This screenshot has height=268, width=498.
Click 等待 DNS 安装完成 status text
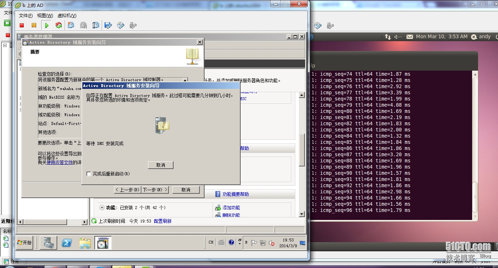pyautogui.click(x=105, y=144)
